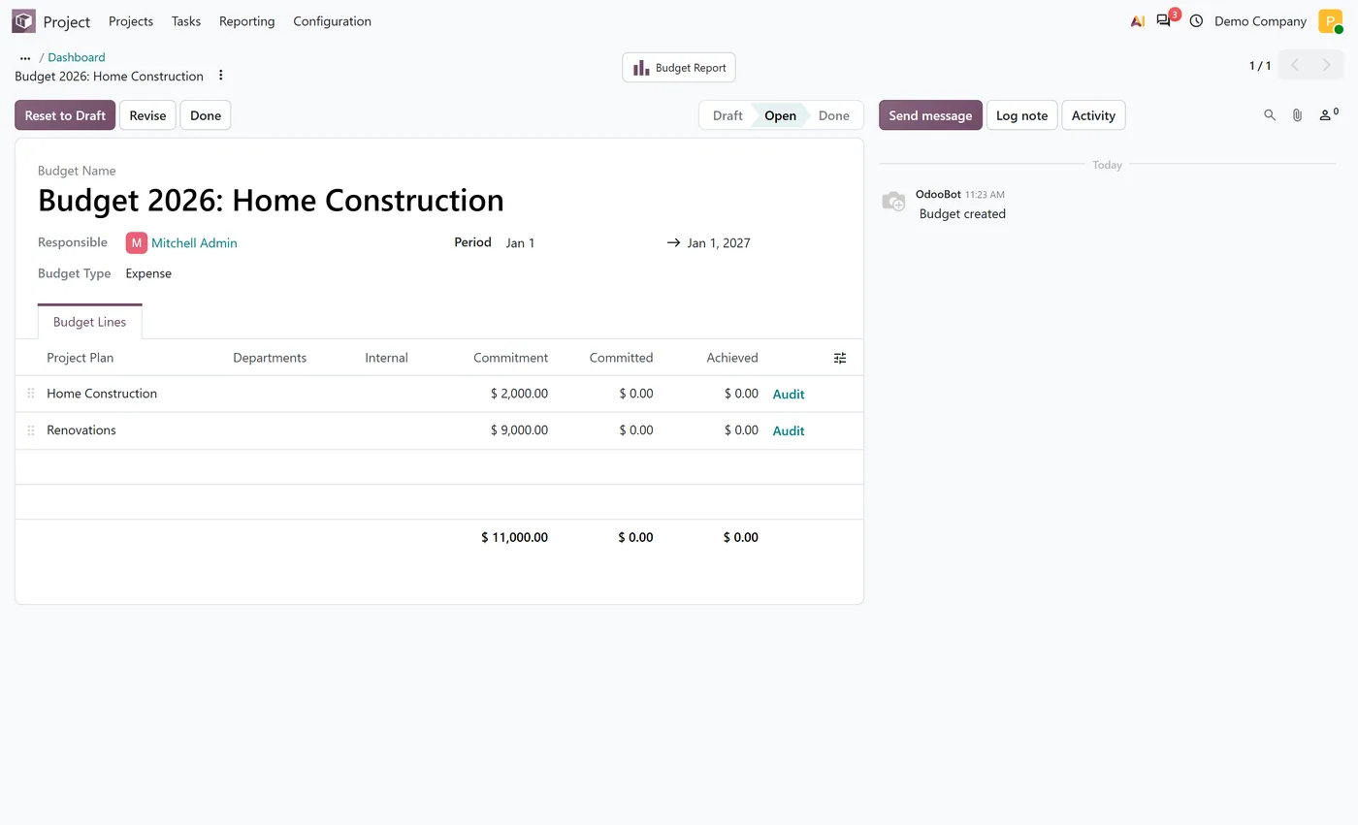This screenshot has width=1358, height=825.
Task: Click the Budget created message text
Action: [962, 214]
